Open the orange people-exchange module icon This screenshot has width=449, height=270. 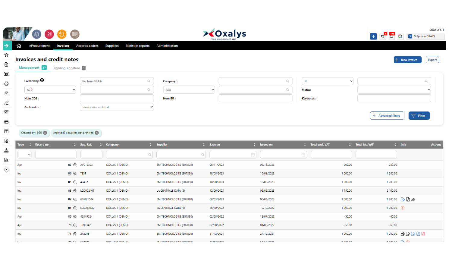62,34
